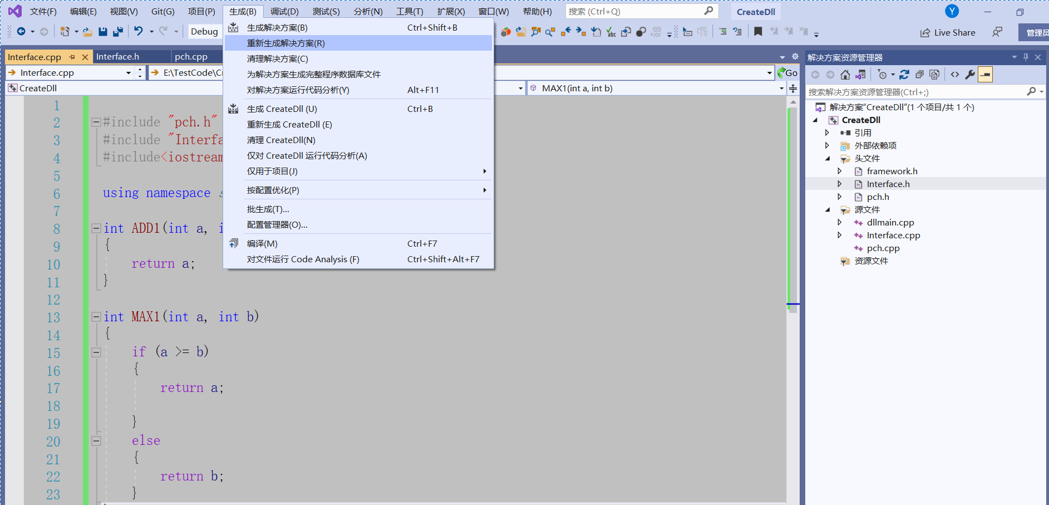The image size is (1049, 505).
Task: Open Properties via the wrench icon
Action: pos(971,75)
